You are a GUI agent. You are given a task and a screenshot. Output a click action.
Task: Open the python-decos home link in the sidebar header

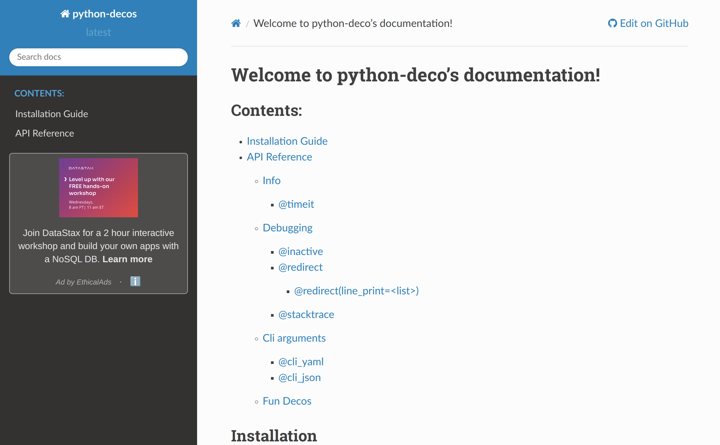[99, 14]
